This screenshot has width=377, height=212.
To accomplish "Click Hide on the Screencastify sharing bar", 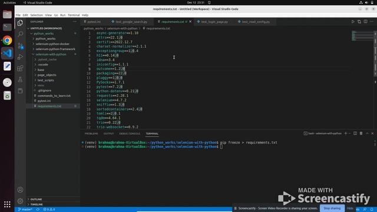I will coord(350,208).
